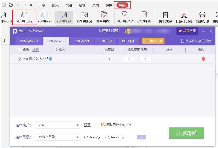This screenshot has height=148, width=218.
Task: Open the 开始 menu tab
Action: pos(42,5)
